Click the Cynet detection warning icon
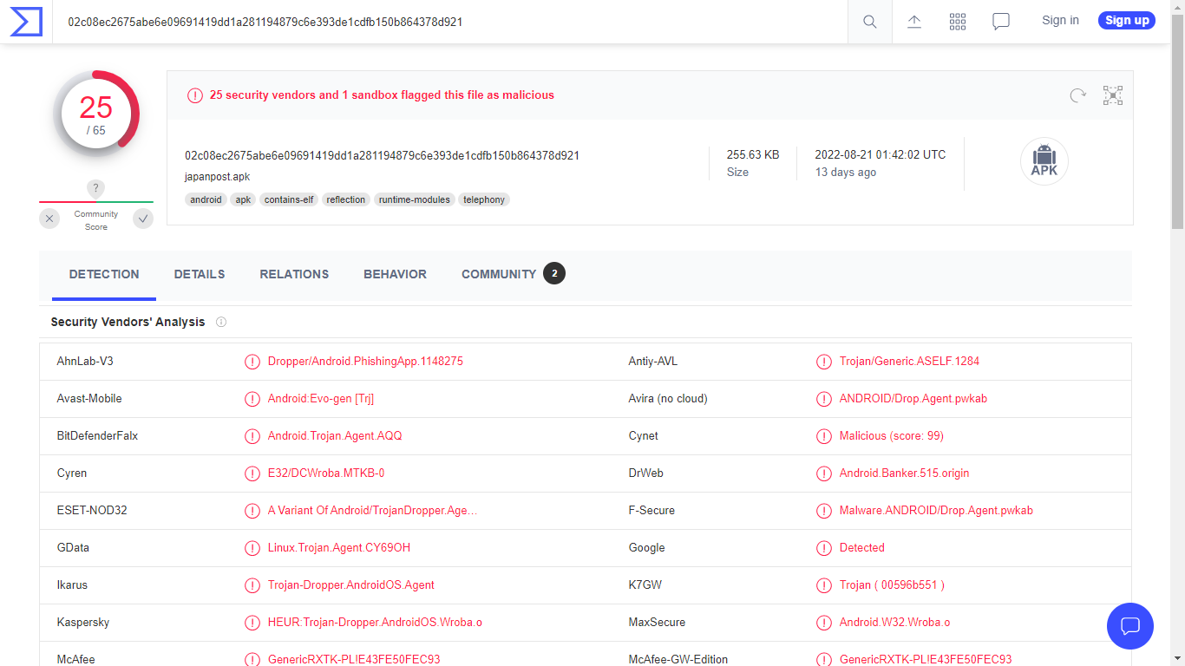This screenshot has width=1185, height=666. point(823,436)
